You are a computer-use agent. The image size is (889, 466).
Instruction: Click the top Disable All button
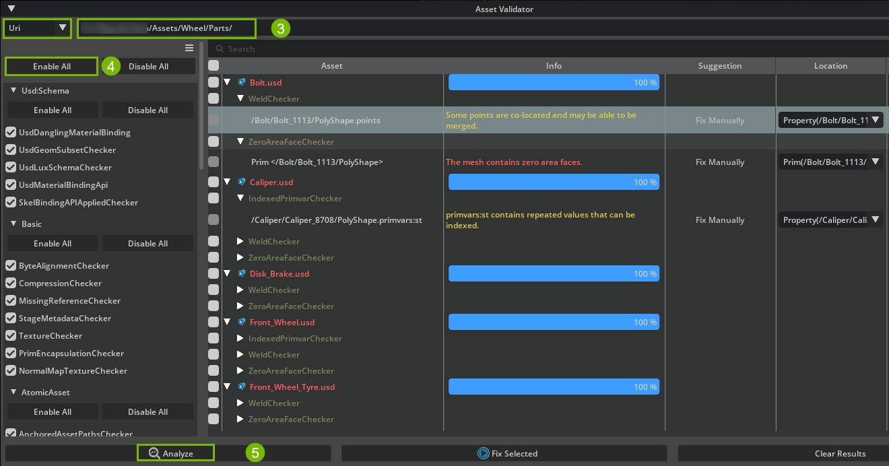[148, 66]
